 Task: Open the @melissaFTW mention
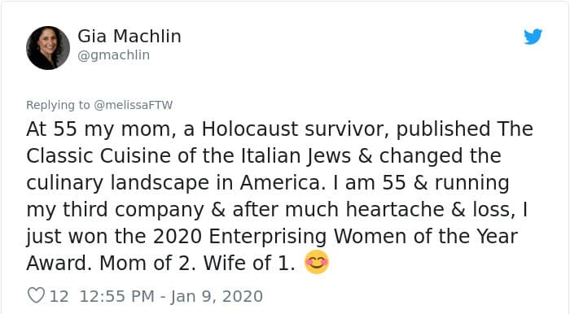133,105
